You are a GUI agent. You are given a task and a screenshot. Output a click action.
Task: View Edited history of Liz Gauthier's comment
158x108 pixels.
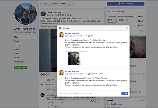coord(62,102)
